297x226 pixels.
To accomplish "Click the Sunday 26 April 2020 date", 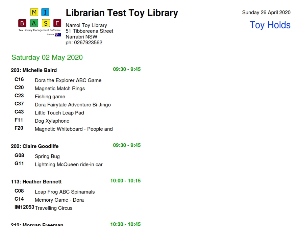I will (266, 12).
